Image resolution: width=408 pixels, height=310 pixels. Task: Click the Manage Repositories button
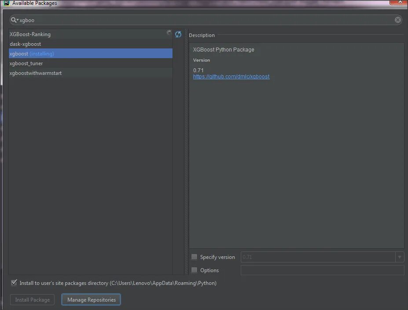[x=91, y=299]
